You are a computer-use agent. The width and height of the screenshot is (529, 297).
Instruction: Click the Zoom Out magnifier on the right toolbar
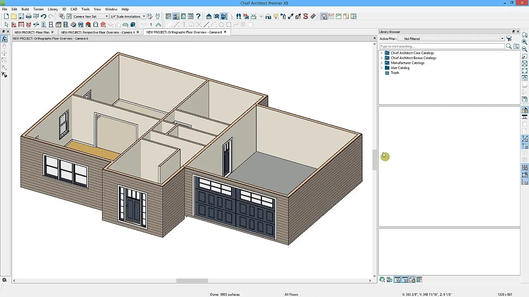(x=525, y=49)
